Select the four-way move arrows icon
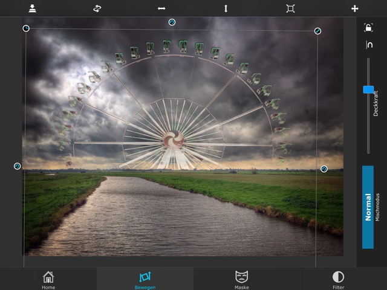This screenshot has height=290, width=387. coord(355,8)
